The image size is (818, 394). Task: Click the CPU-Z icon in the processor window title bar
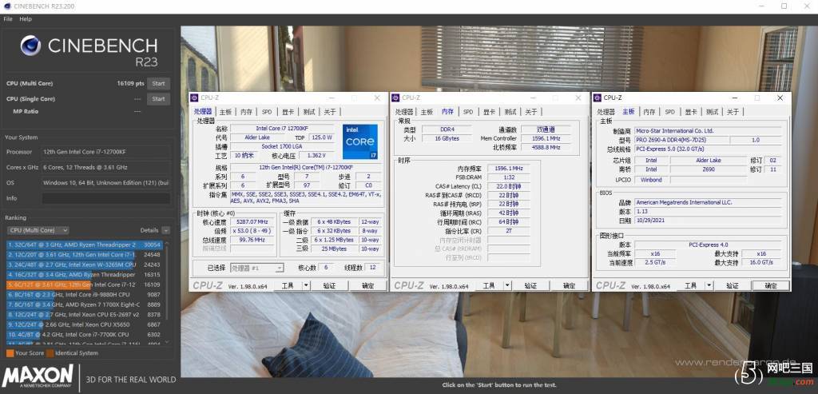[195, 98]
